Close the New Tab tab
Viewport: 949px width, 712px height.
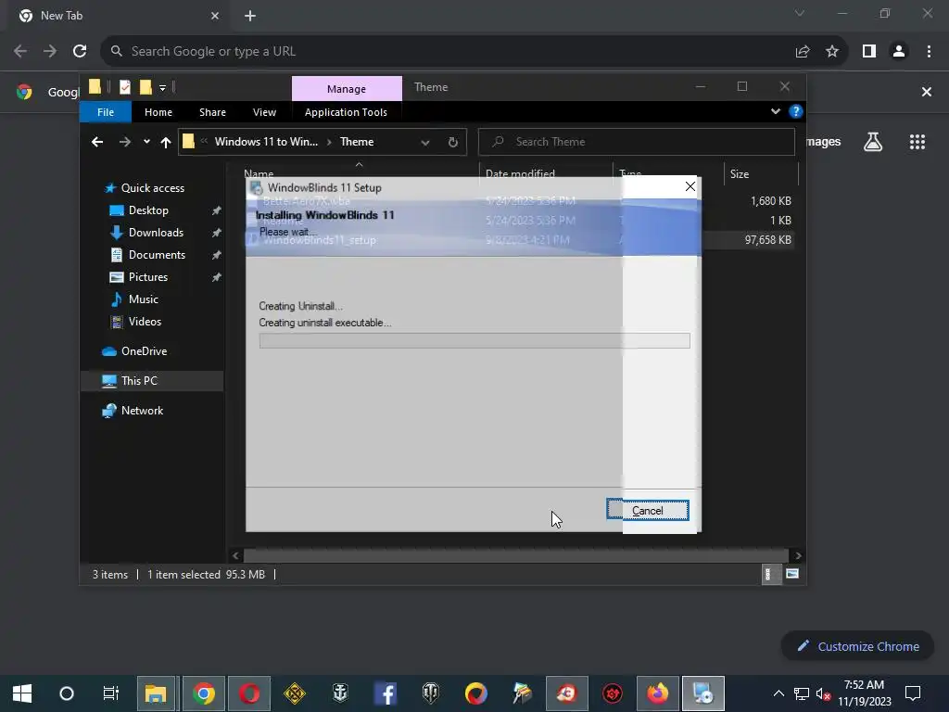pos(215,16)
